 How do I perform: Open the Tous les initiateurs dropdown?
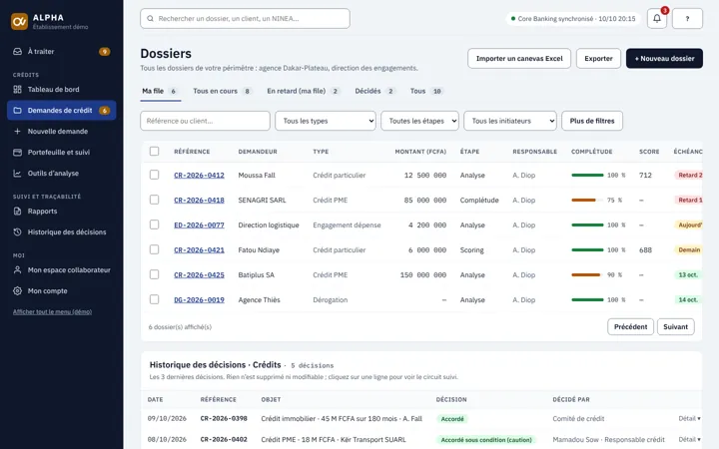[x=510, y=121]
